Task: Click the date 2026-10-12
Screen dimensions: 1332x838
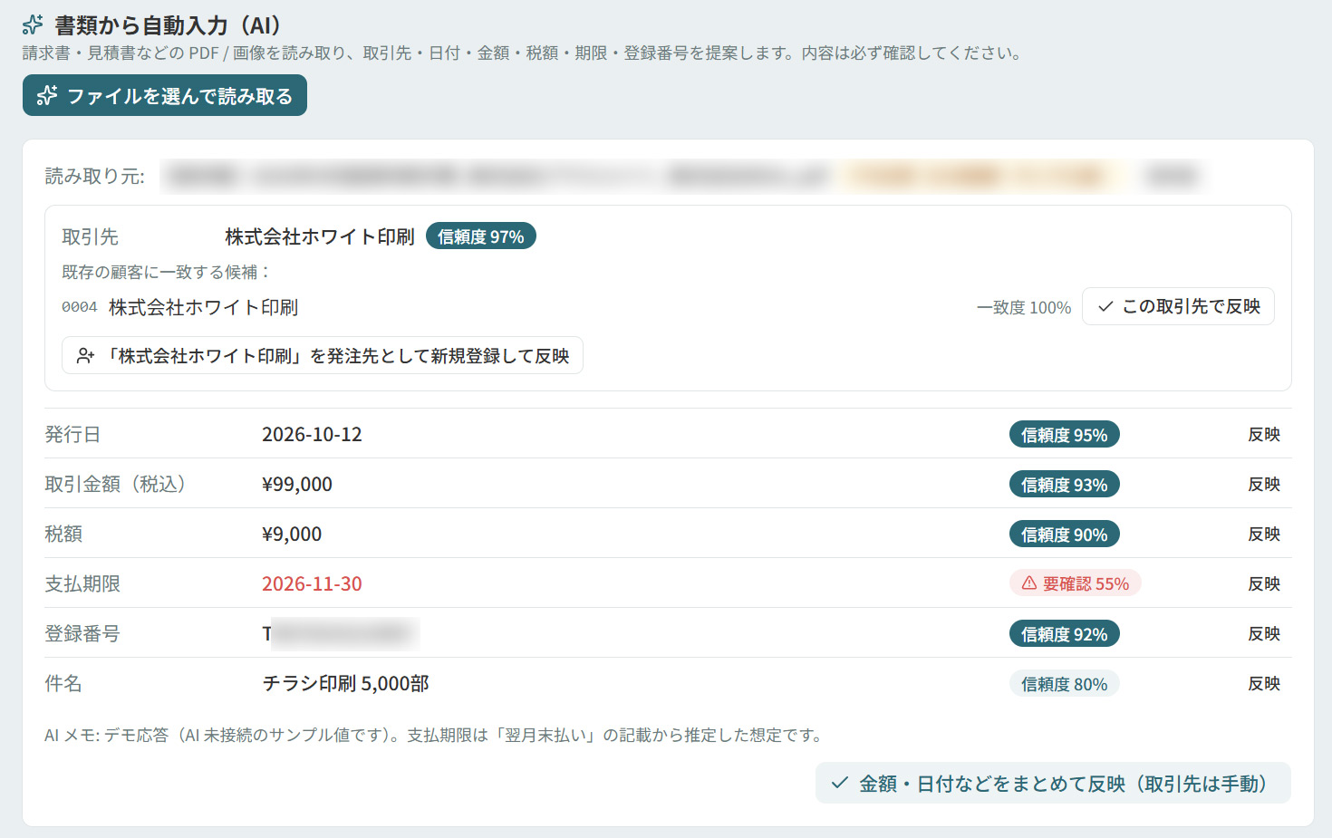Action: pos(312,434)
